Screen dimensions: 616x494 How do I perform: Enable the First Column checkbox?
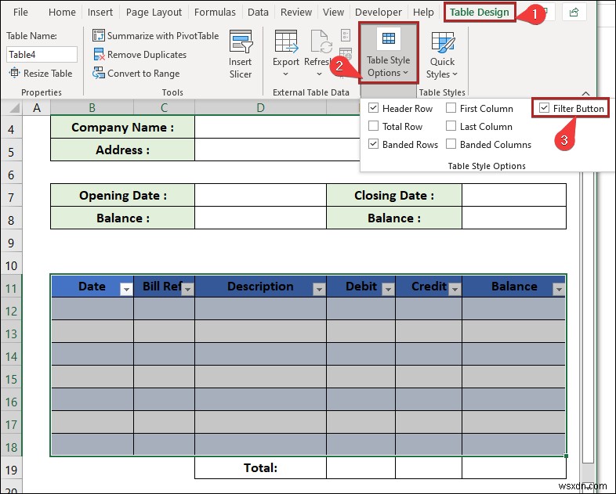tap(451, 108)
